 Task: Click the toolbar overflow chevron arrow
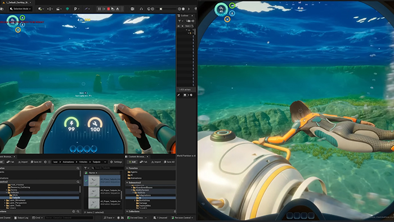tap(189, 9)
